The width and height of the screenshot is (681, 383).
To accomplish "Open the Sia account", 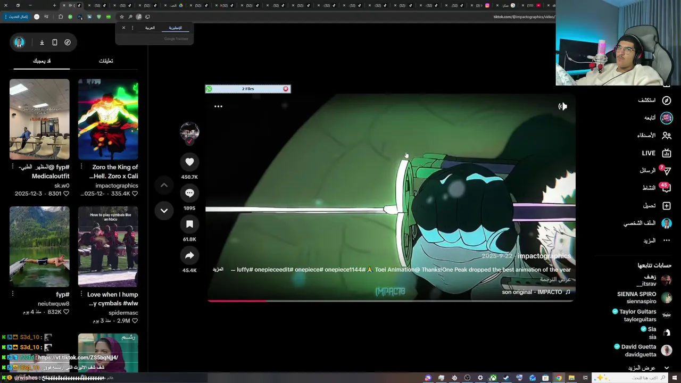I will tap(657, 333).
